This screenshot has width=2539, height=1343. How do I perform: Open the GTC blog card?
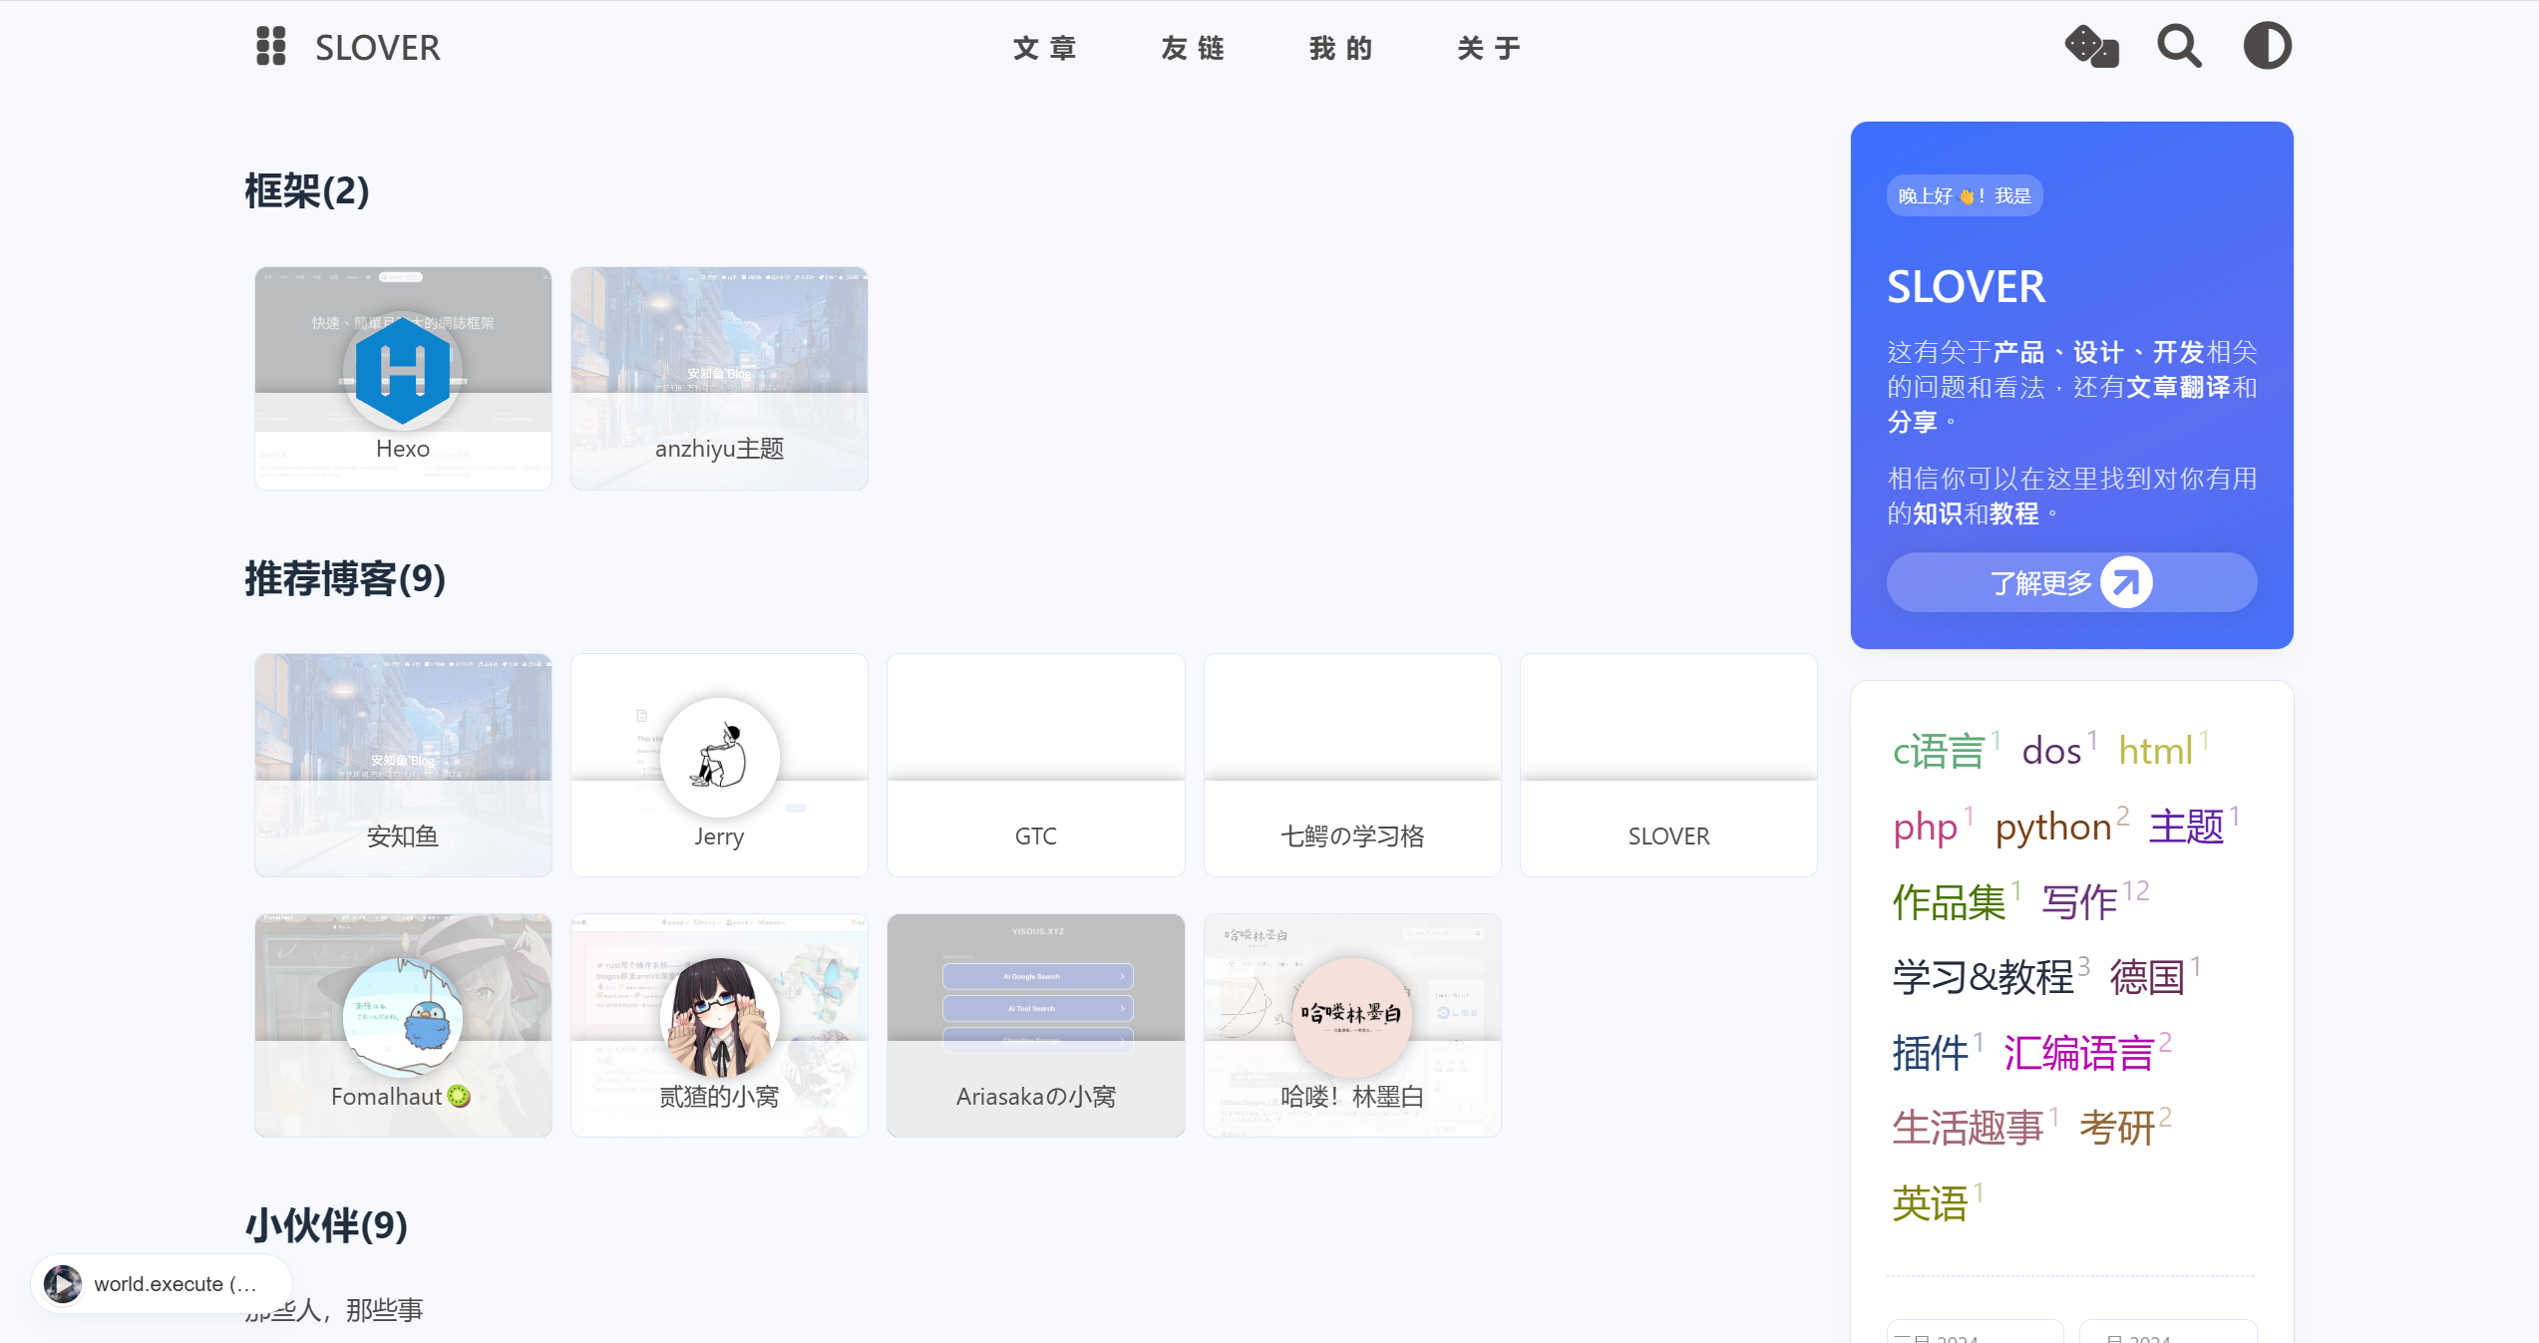pyautogui.click(x=1035, y=765)
